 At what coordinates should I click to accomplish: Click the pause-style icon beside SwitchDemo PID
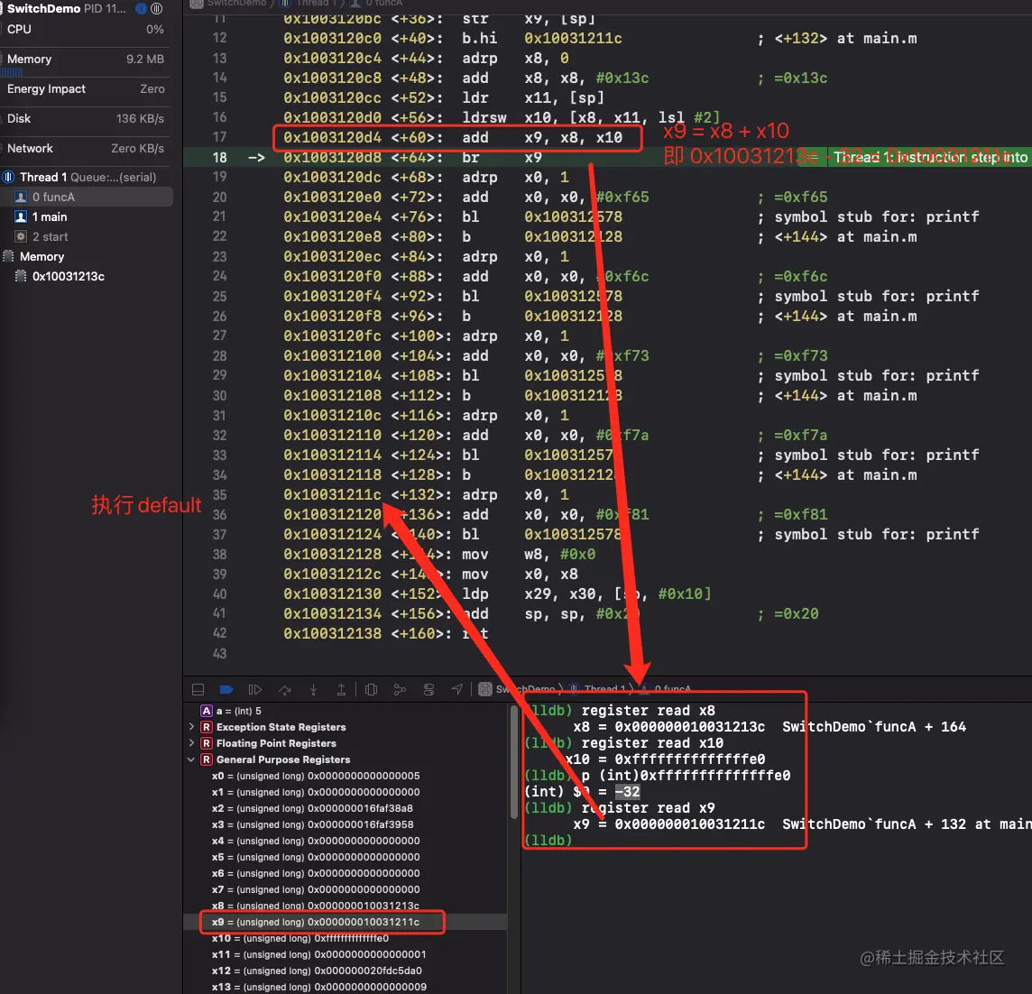[157, 8]
